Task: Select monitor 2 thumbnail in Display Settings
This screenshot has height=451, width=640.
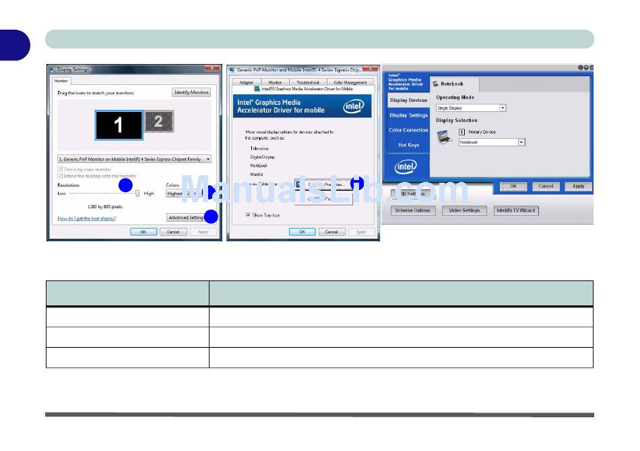Action: click(x=159, y=121)
